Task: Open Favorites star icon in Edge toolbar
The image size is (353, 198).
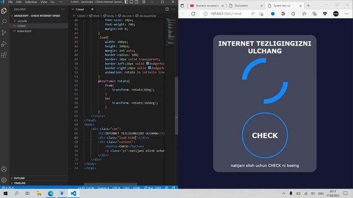Action: point(304,14)
